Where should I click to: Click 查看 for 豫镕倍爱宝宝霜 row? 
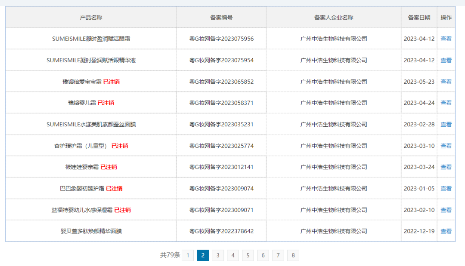(446, 82)
